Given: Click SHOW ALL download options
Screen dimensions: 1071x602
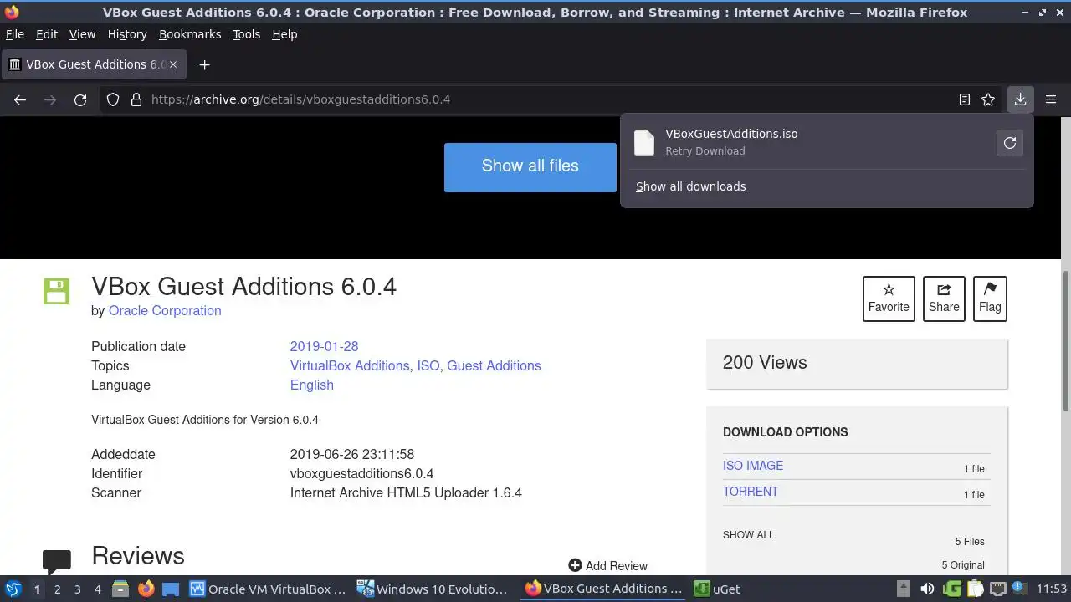Looking at the screenshot, I should pyautogui.click(x=749, y=535).
